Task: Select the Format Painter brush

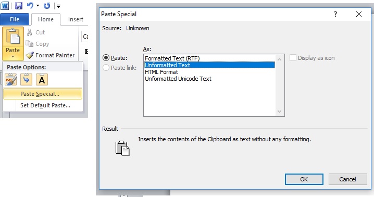Action: (30, 55)
